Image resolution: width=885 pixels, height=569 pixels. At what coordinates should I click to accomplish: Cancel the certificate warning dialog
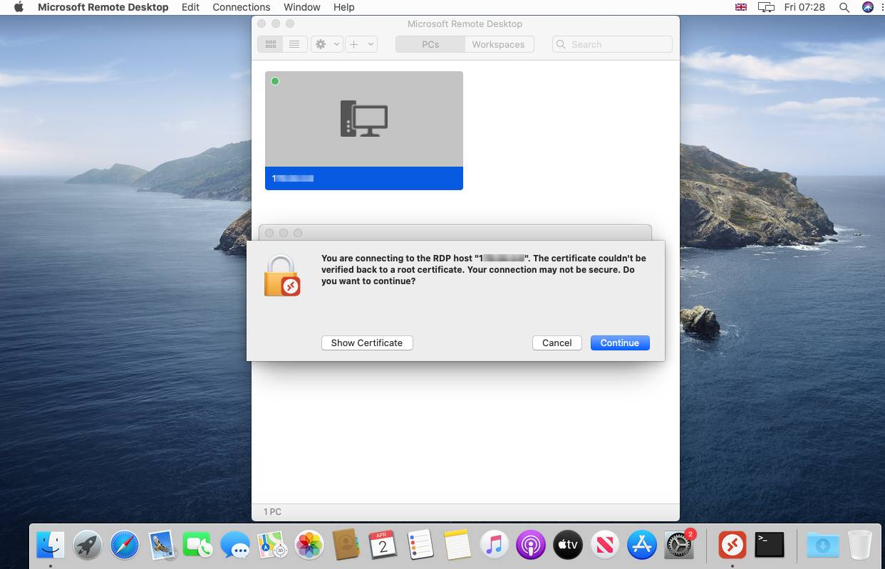click(557, 343)
